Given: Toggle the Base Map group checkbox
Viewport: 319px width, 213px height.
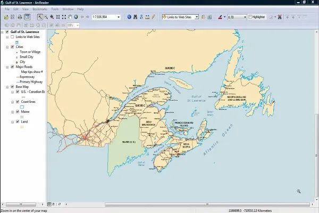Looking at the screenshot, I should [x=12, y=87].
